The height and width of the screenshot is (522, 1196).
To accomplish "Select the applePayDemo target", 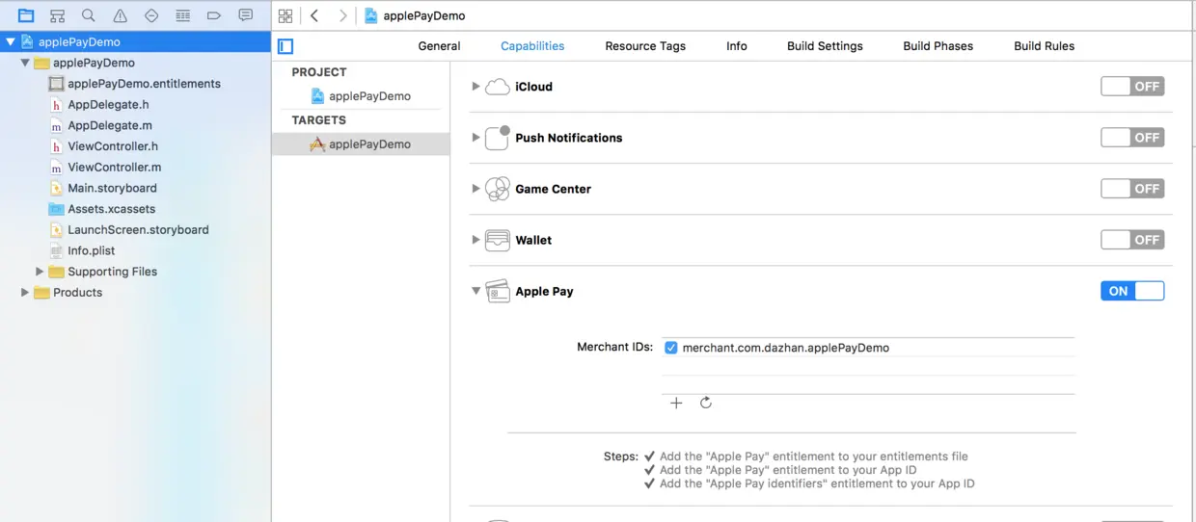I will coord(368,144).
